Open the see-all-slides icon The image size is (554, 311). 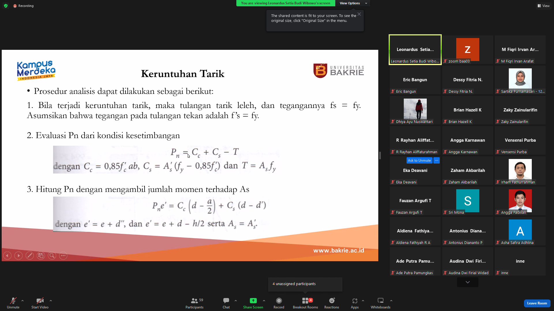pos(41,255)
